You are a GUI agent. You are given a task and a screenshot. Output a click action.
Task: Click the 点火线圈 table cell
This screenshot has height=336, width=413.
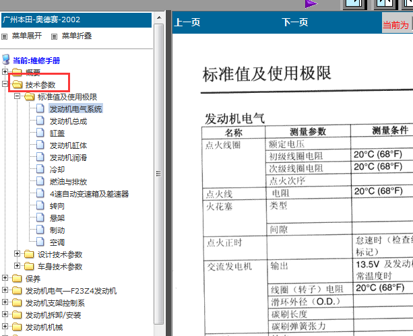233,163
